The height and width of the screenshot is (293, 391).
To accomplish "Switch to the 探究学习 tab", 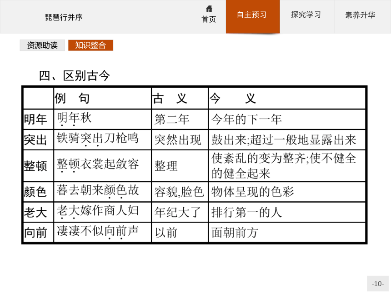I will pyautogui.click(x=307, y=16).
